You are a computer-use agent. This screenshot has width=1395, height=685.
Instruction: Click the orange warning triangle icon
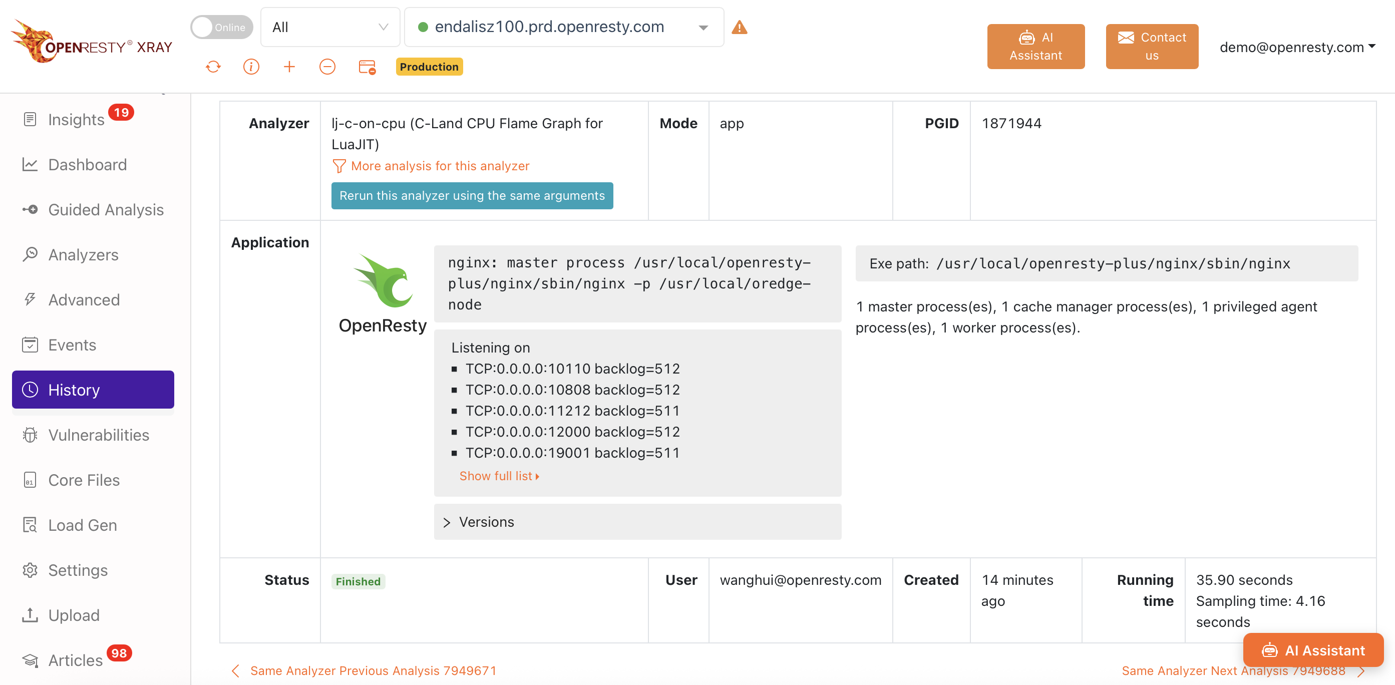[x=739, y=27]
